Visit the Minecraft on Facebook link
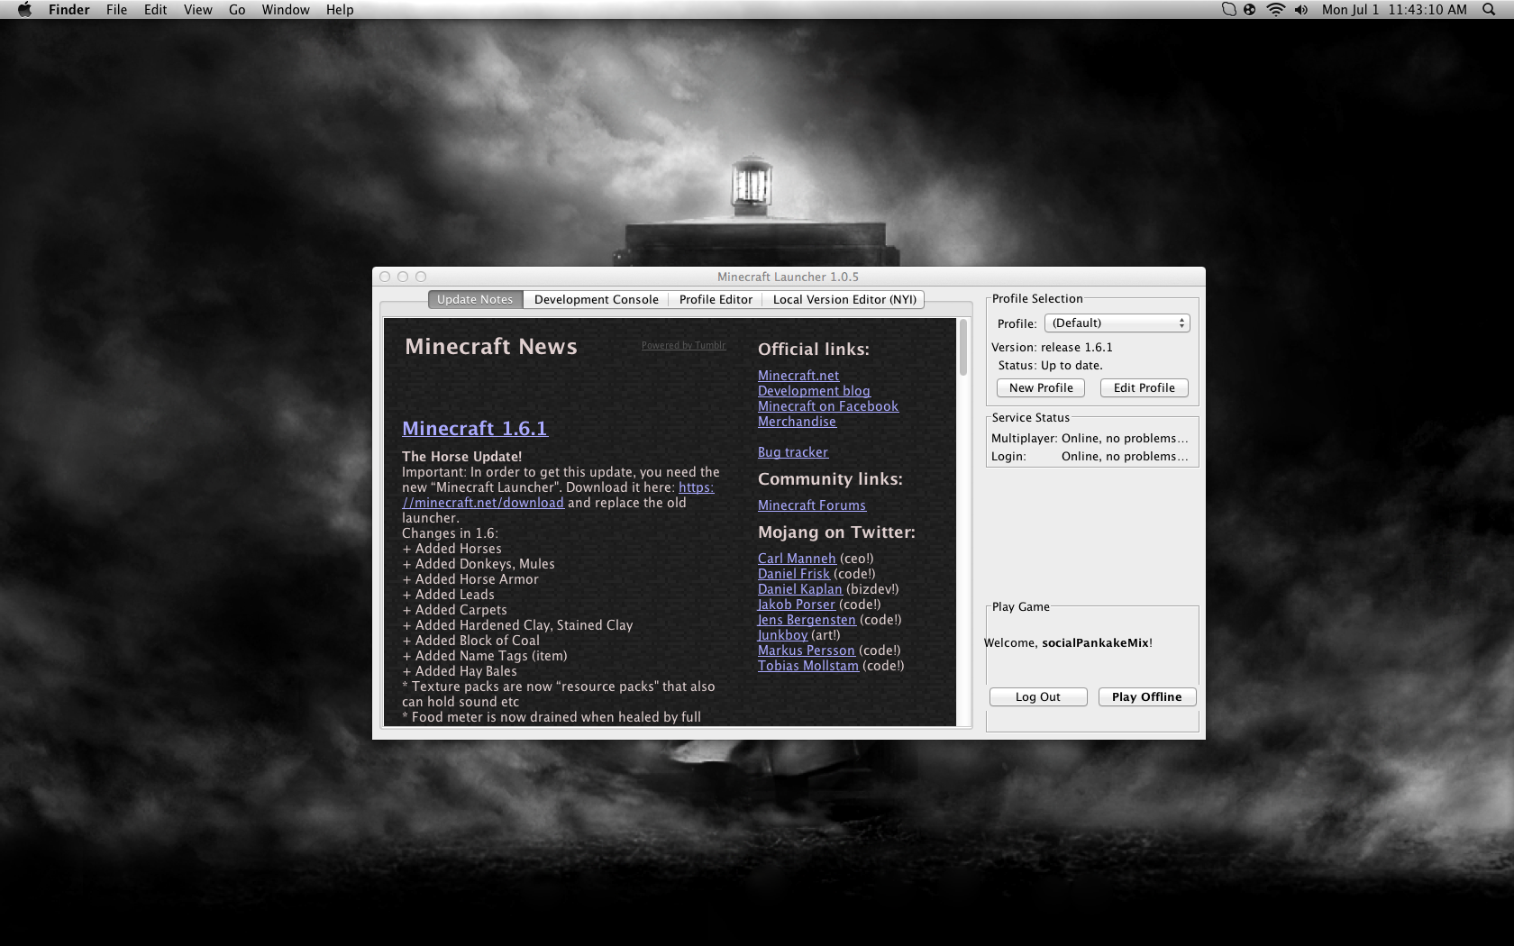The width and height of the screenshot is (1514, 946). click(x=827, y=406)
